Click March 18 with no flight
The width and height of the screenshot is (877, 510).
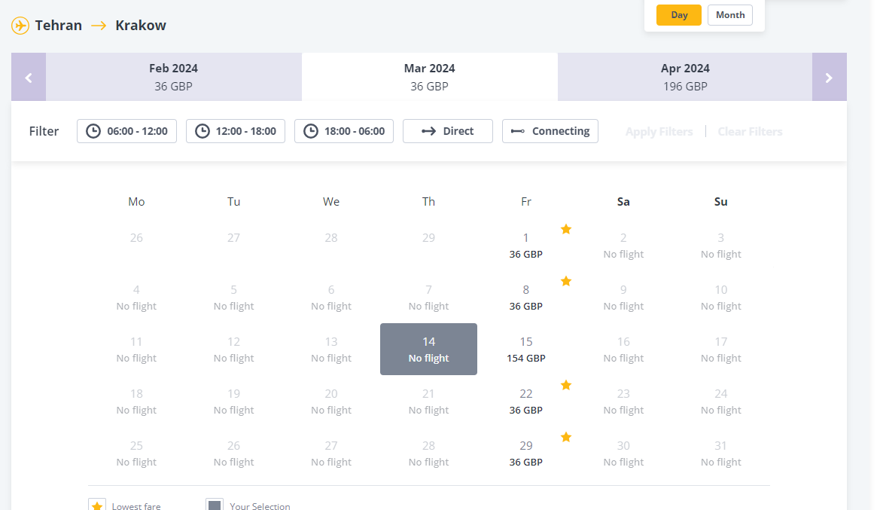[136, 402]
